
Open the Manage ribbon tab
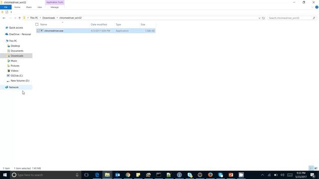(x=54, y=7)
